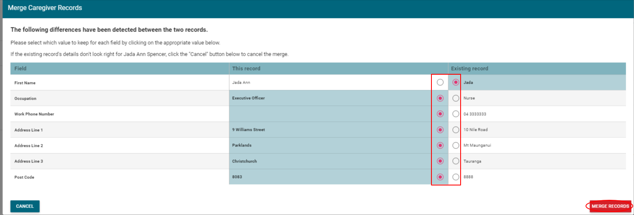This screenshot has height=215, width=634.
Task: Select This record radio for Address Line 2
Action: pyautogui.click(x=440, y=146)
